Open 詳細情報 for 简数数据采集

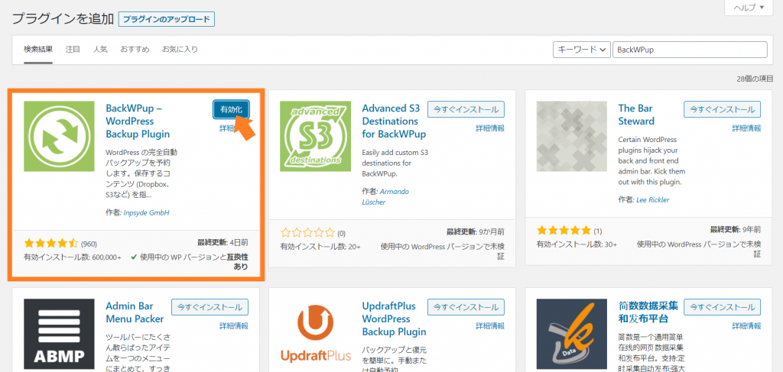(x=746, y=326)
